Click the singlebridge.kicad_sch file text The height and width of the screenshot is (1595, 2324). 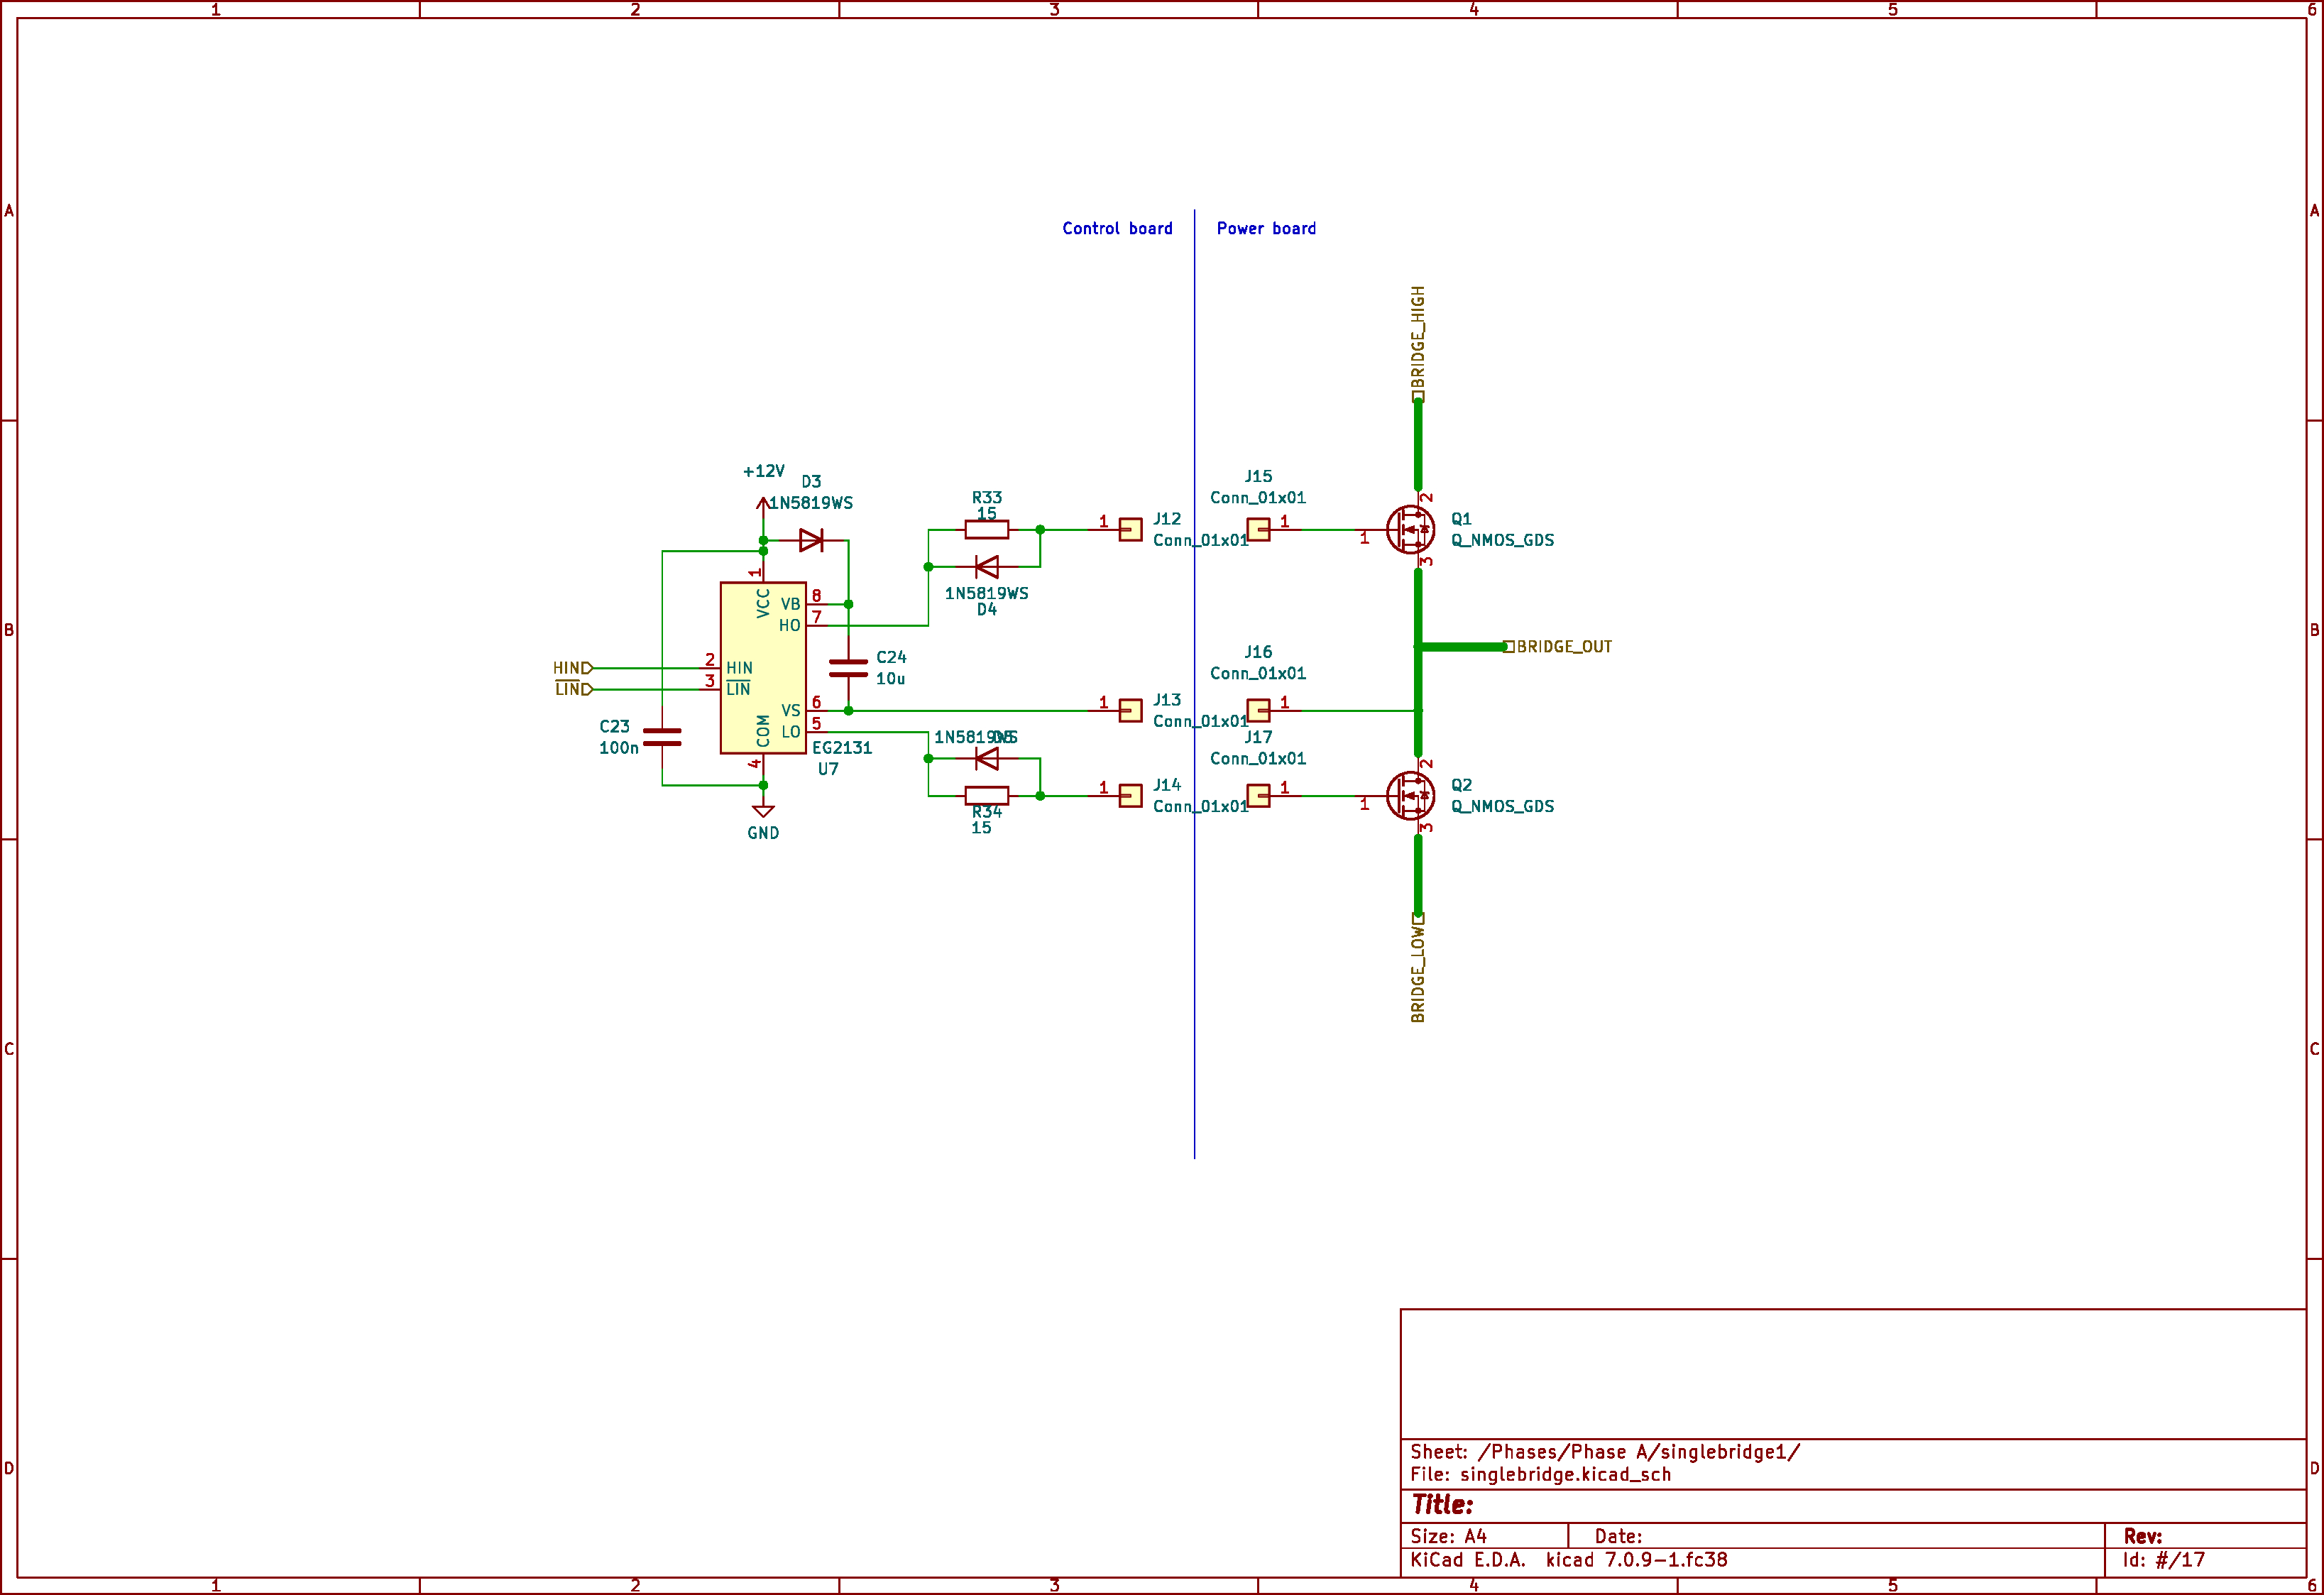coord(1565,1475)
